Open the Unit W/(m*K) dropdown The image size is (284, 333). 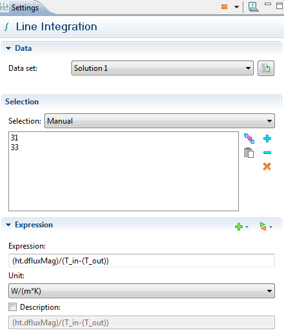click(142, 291)
